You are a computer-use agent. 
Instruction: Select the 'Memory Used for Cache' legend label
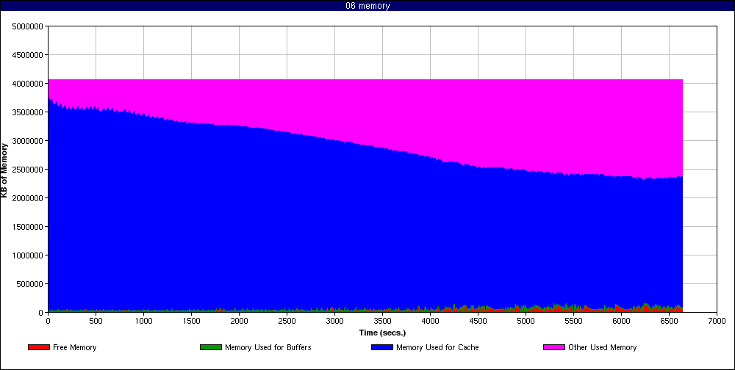coord(437,347)
